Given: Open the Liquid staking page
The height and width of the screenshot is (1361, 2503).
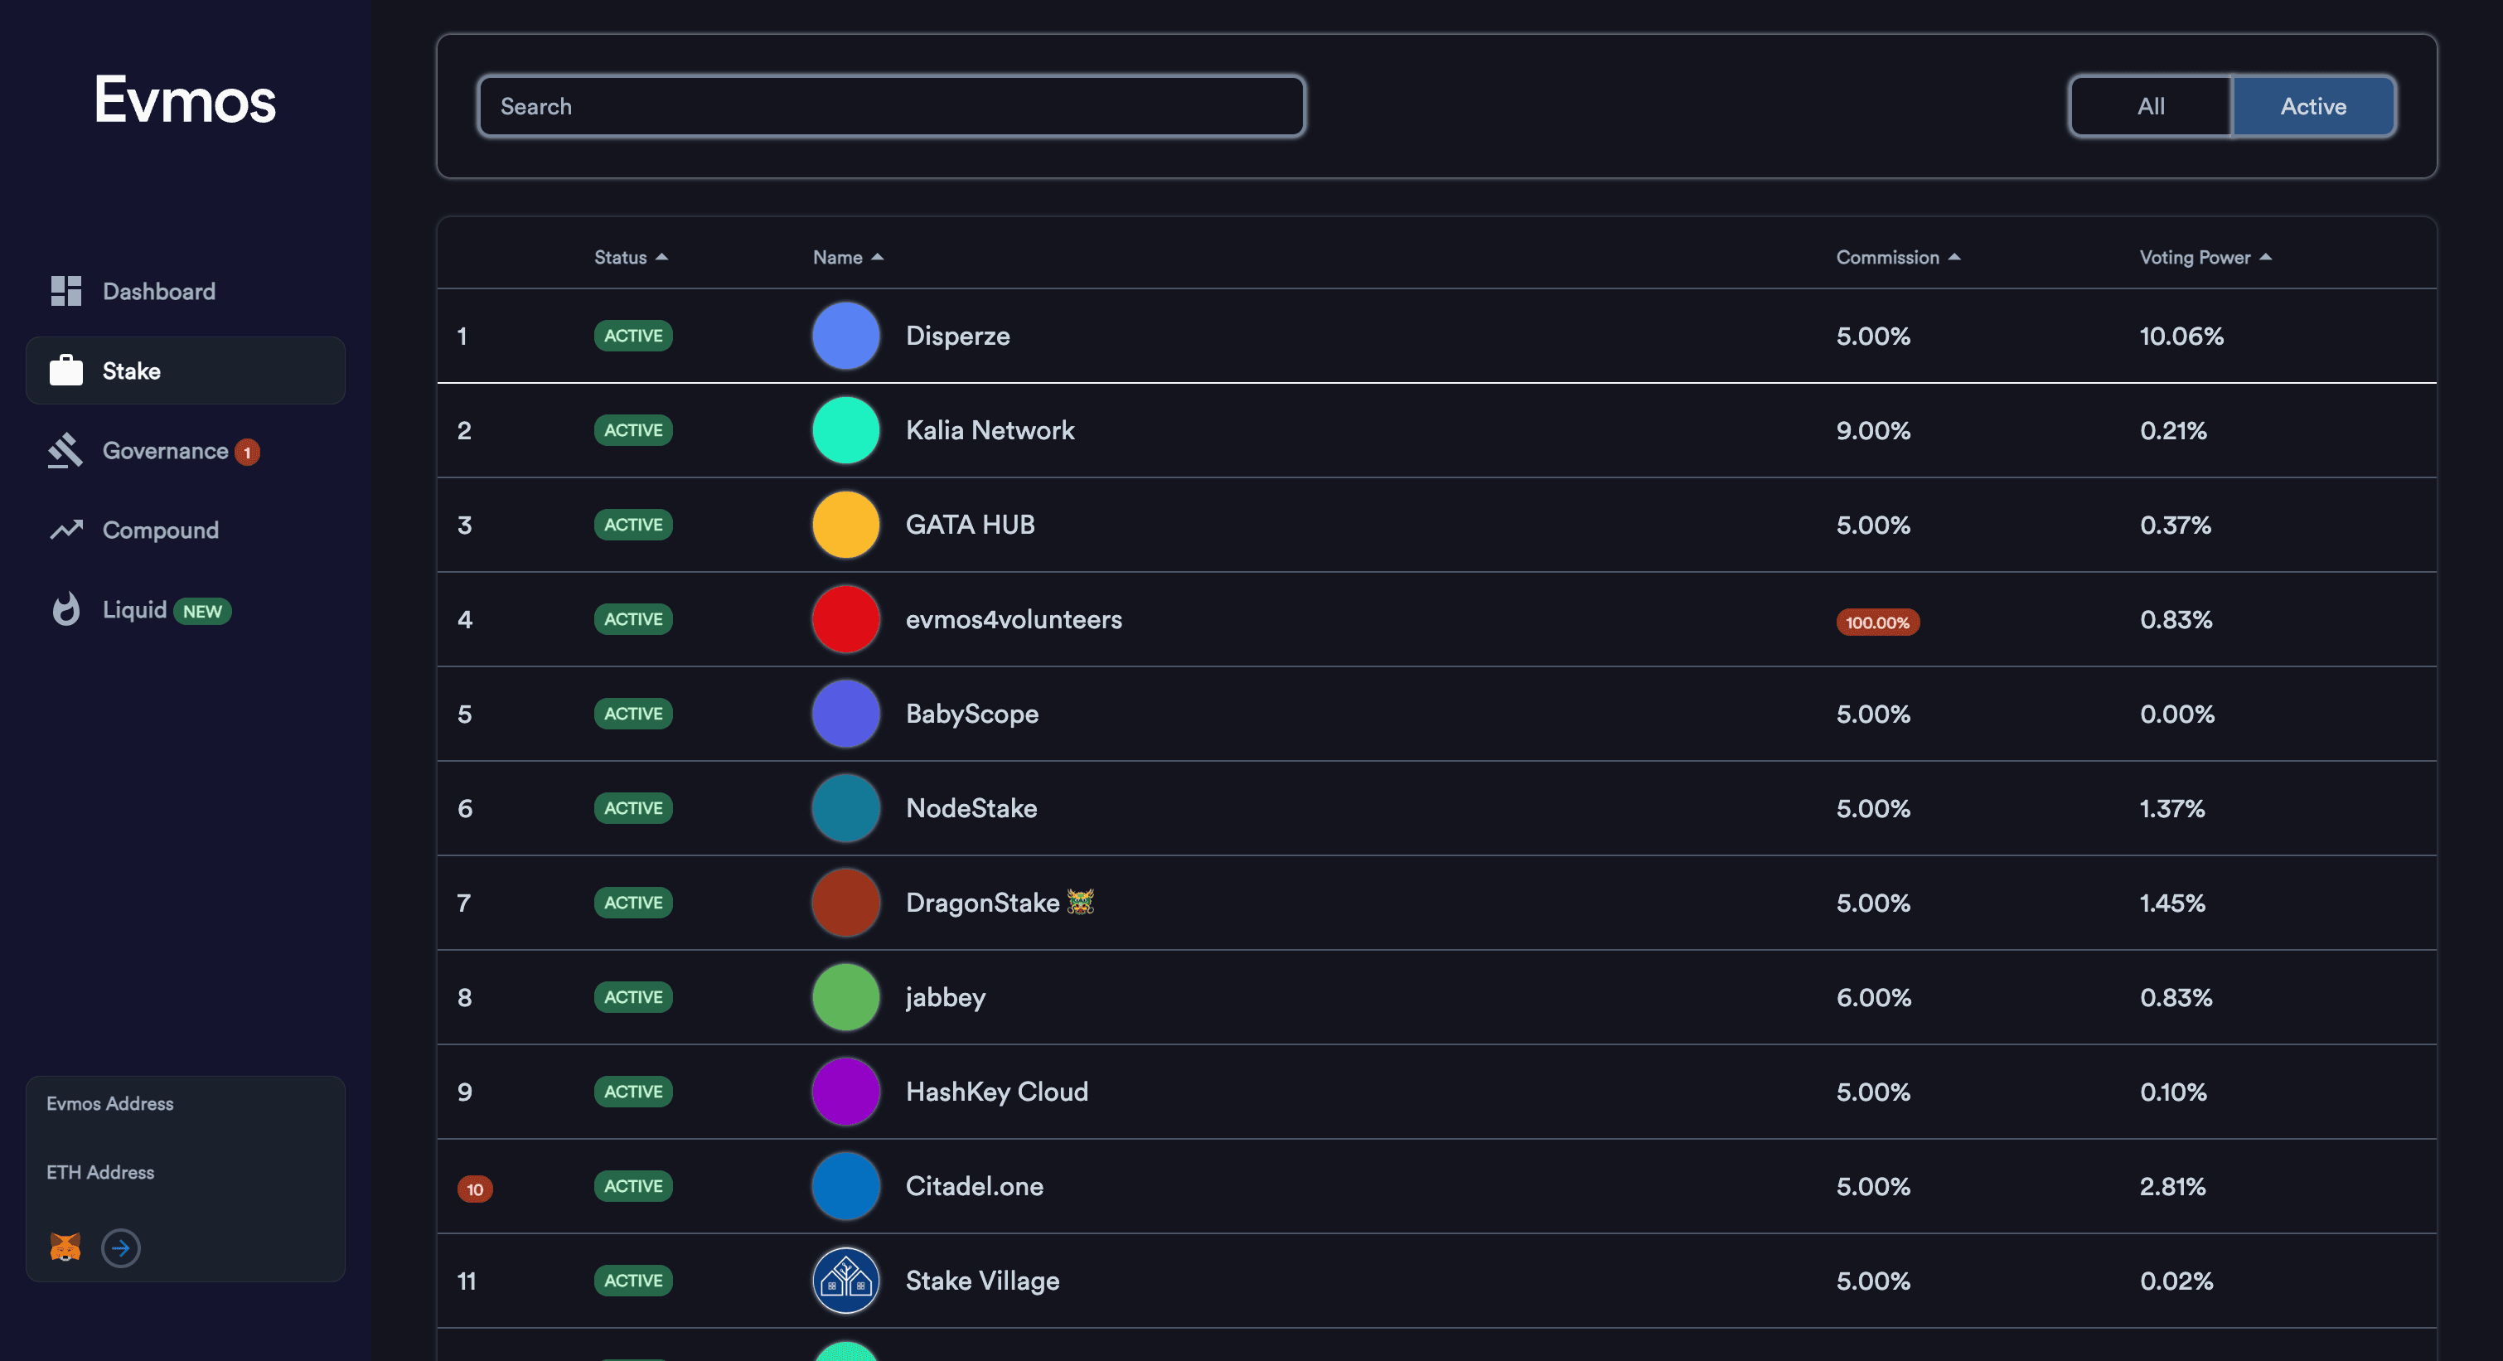Looking at the screenshot, I should 185,609.
